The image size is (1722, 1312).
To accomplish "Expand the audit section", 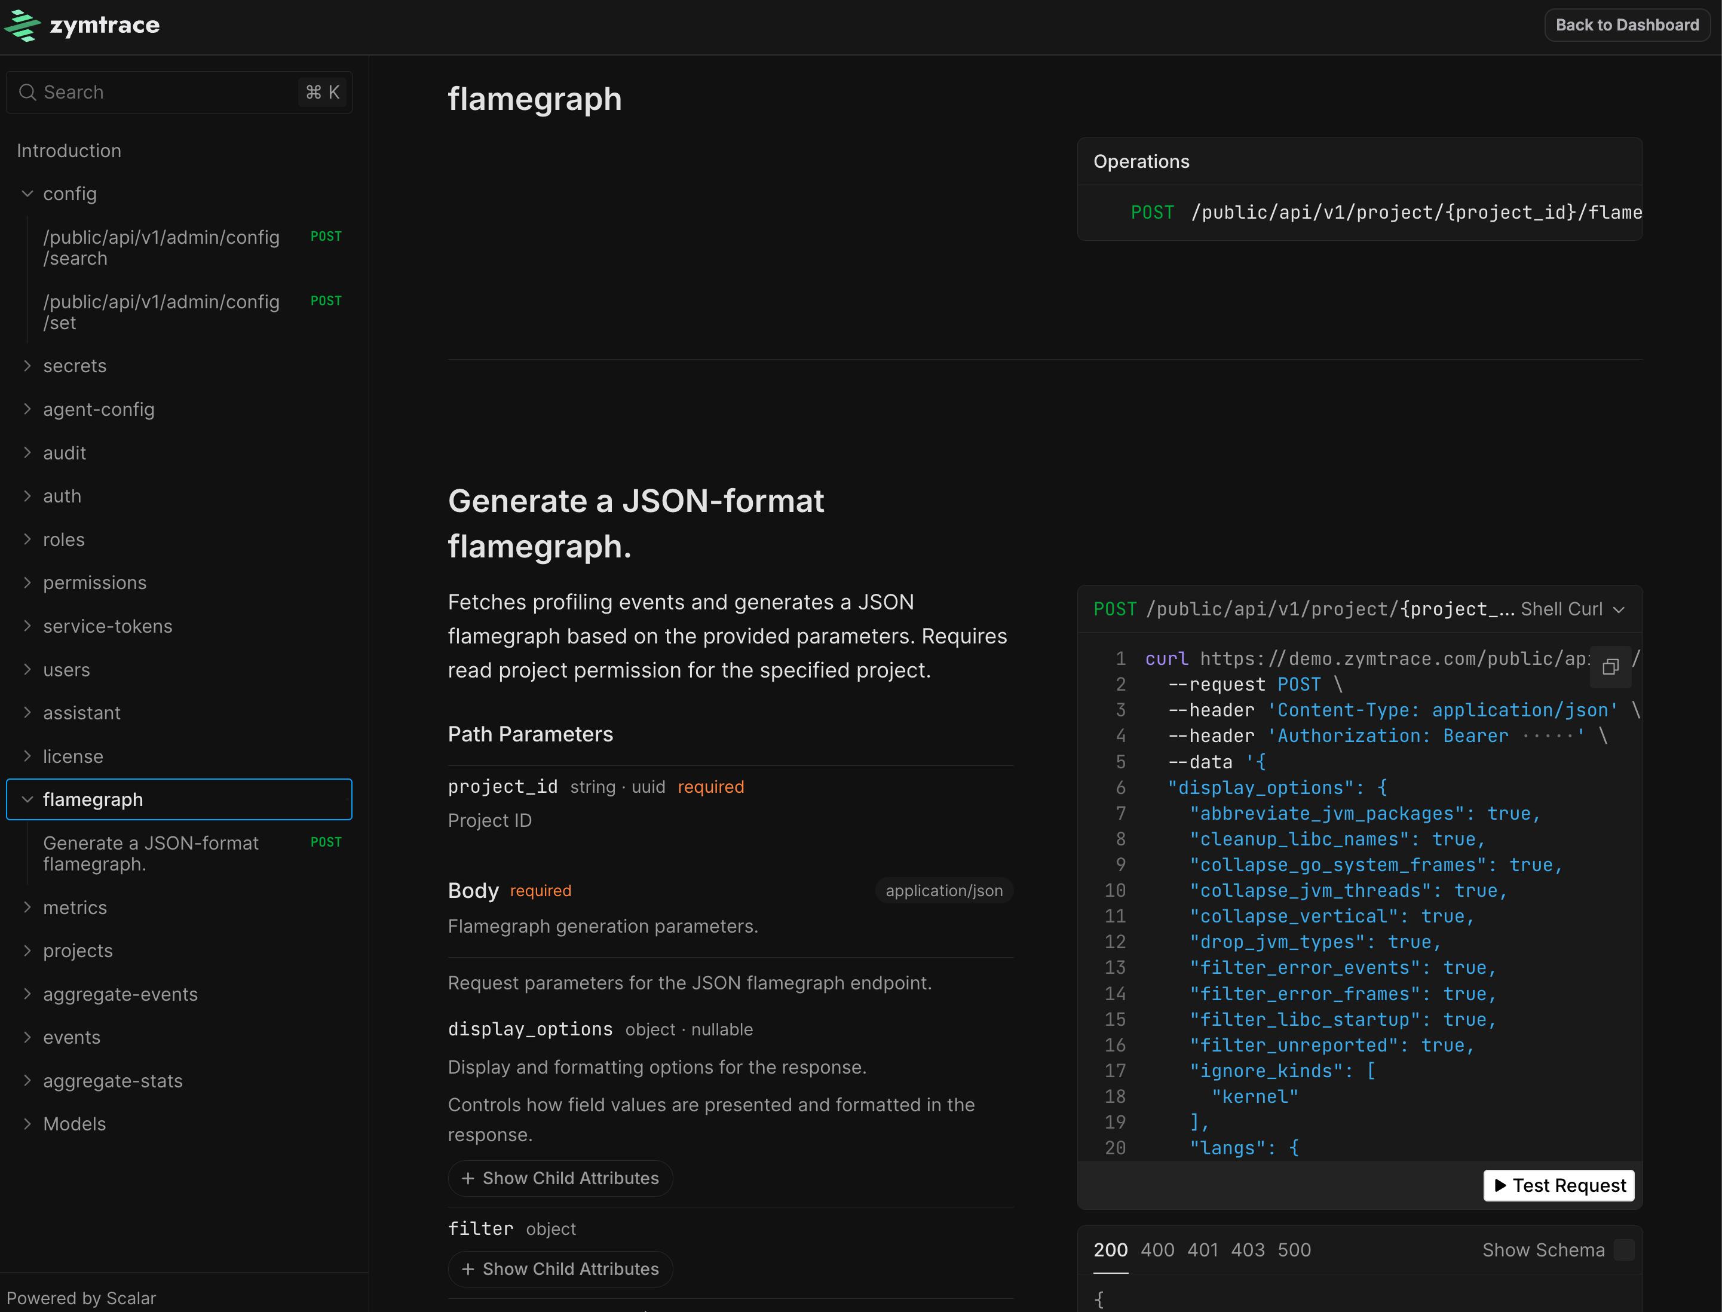I will click(27, 453).
